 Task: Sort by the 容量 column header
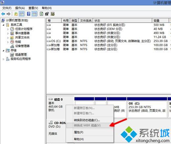pyautogui.click(x=160, y=20)
